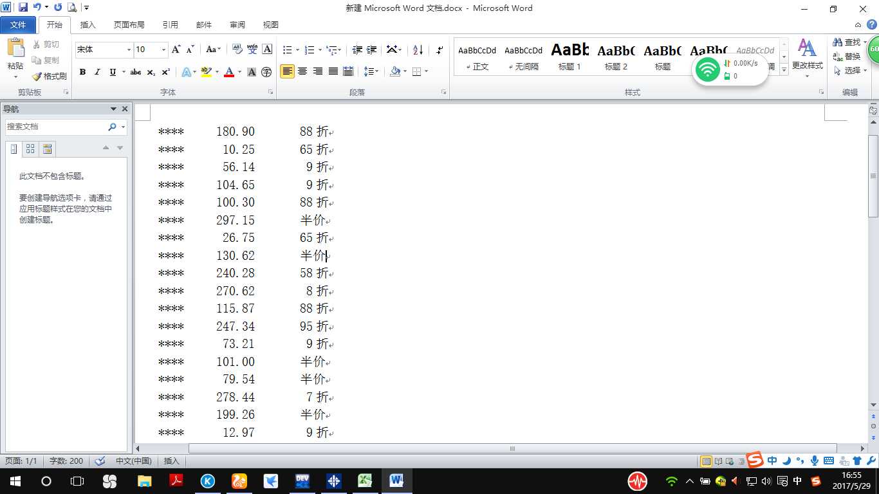Click the Select (选择) button
This screenshot has width=879, height=494.
point(847,70)
